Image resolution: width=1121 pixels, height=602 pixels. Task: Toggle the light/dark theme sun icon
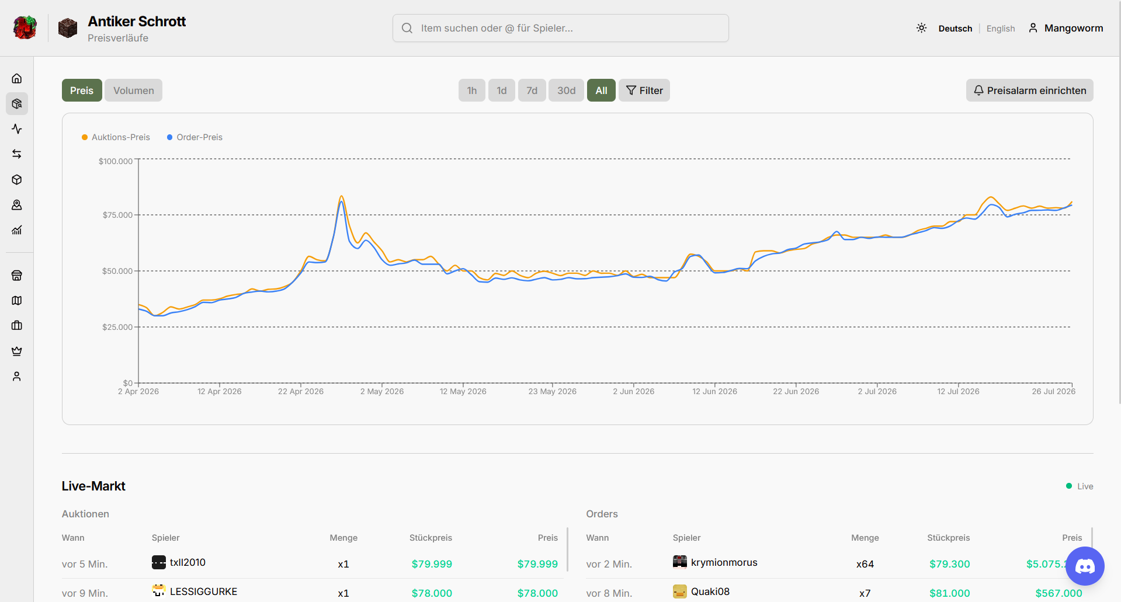coord(922,28)
